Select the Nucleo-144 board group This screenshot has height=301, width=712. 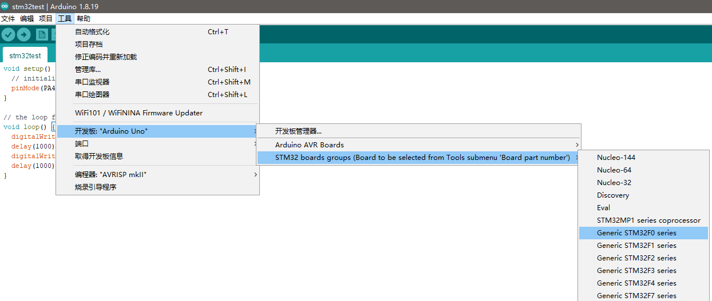pos(644,158)
